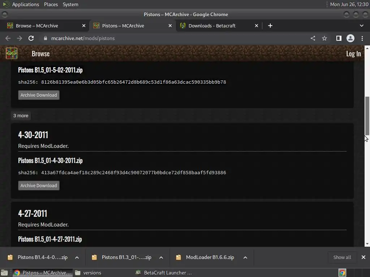Focus the address bar URL
The height and width of the screenshot is (277, 370).
[x=83, y=38]
